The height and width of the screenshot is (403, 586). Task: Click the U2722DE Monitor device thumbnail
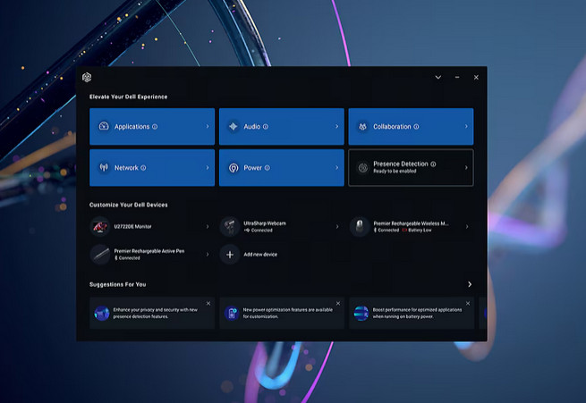click(100, 226)
